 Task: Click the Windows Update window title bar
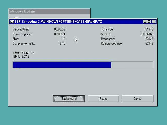coord(49,11)
